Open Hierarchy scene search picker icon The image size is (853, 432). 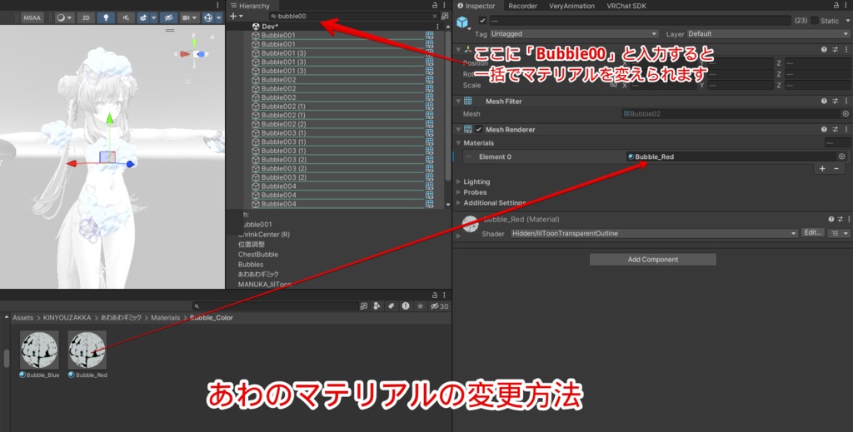click(x=445, y=17)
